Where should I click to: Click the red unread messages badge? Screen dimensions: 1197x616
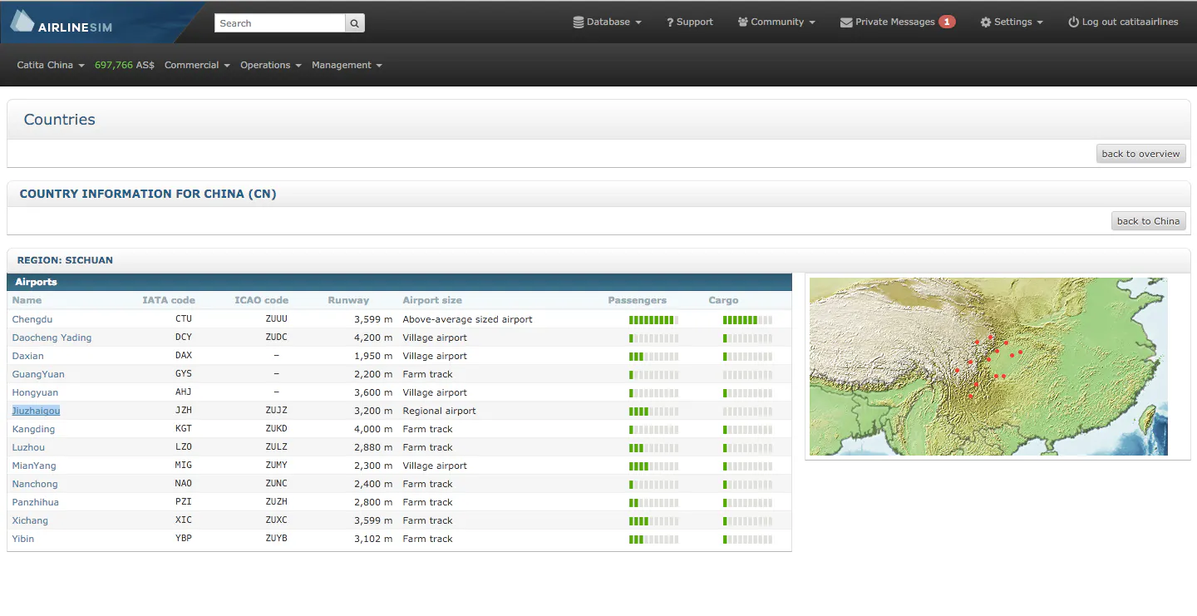click(947, 22)
